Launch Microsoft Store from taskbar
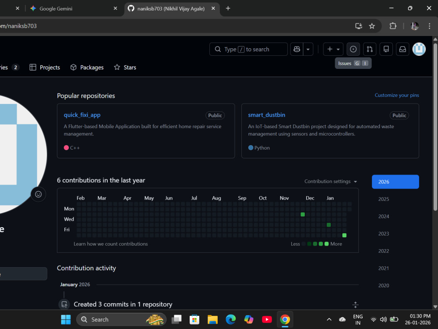Viewport: 438px width, 329px height. [194, 319]
